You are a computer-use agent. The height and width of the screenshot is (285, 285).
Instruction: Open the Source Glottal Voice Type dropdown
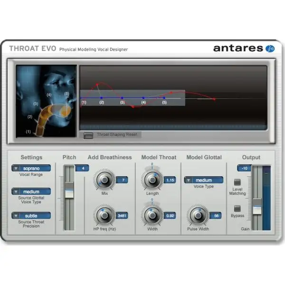click(31, 191)
